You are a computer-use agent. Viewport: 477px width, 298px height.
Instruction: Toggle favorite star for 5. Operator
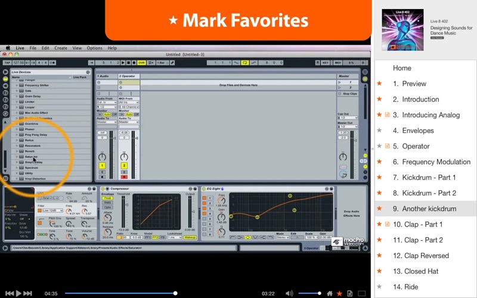pyautogui.click(x=379, y=146)
